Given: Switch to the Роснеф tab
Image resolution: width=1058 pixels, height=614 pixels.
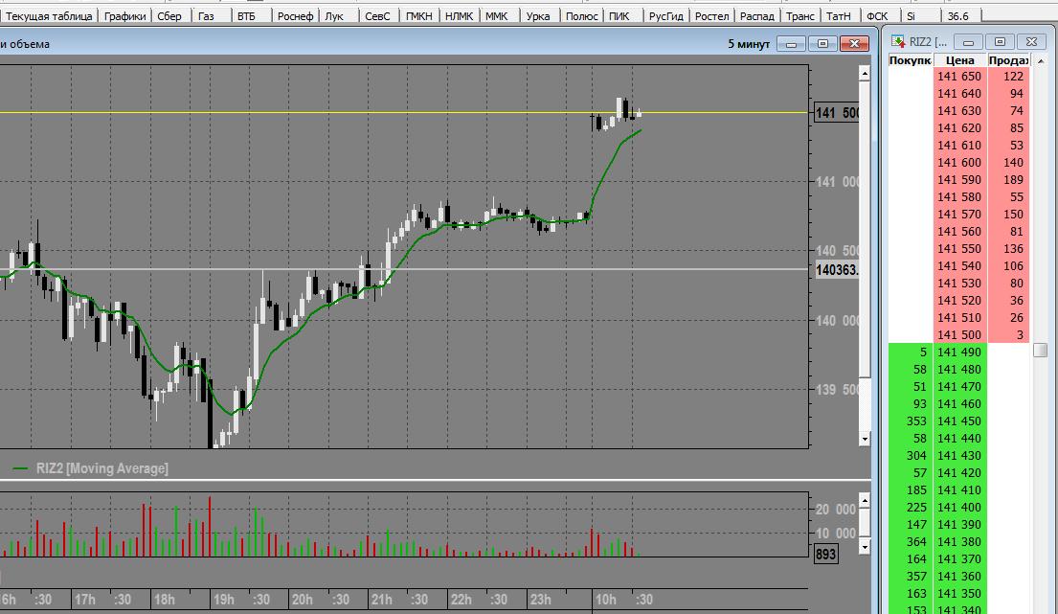Looking at the screenshot, I should point(295,15).
